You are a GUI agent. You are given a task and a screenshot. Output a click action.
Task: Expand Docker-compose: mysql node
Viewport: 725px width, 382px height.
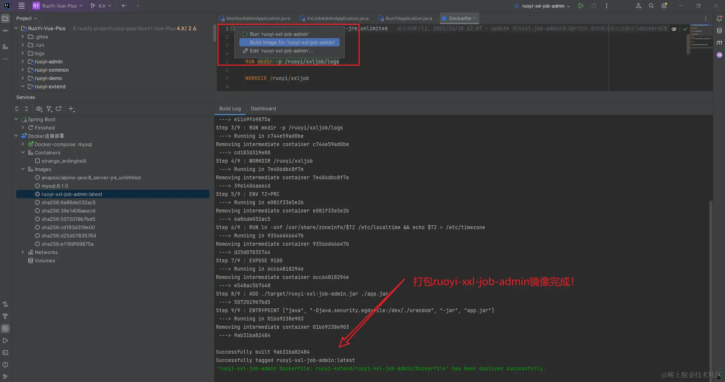click(23, 144)
